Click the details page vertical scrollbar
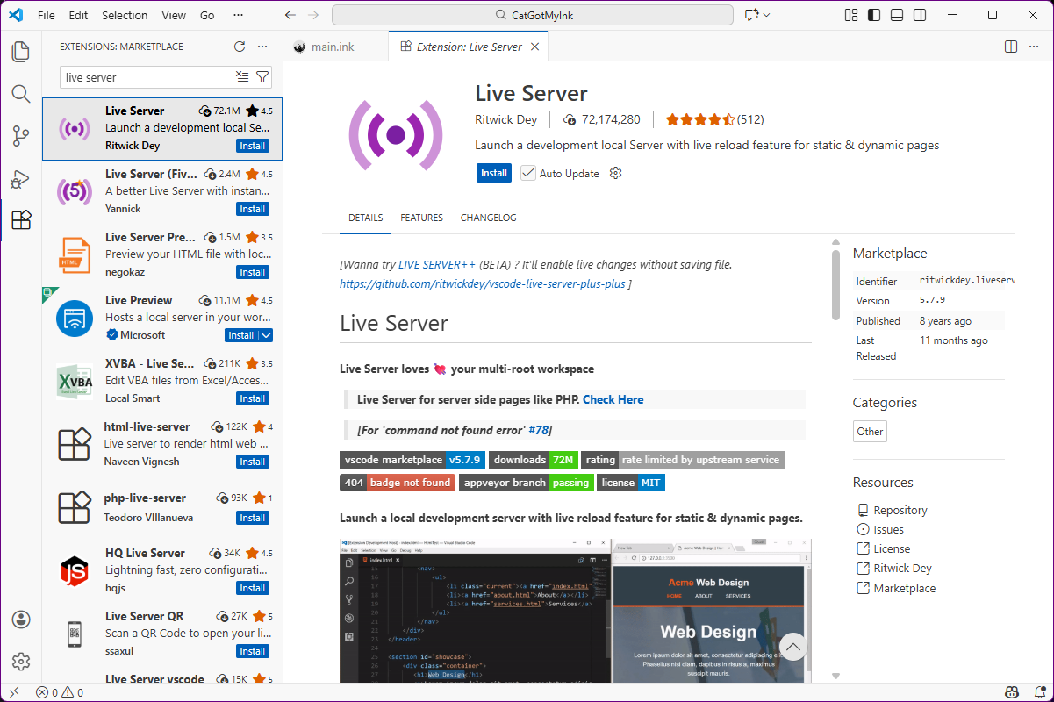This screenshot has height=702, width=1054. [x=835, y=285]
